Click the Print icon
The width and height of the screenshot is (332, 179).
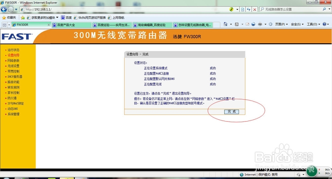(x=260, y=24)
